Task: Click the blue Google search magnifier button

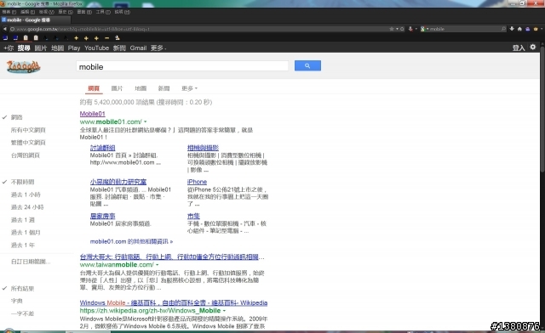Action: point(307,65)
